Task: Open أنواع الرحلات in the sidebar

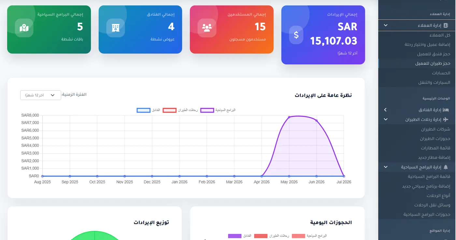Action: click(x=439, y=196)
